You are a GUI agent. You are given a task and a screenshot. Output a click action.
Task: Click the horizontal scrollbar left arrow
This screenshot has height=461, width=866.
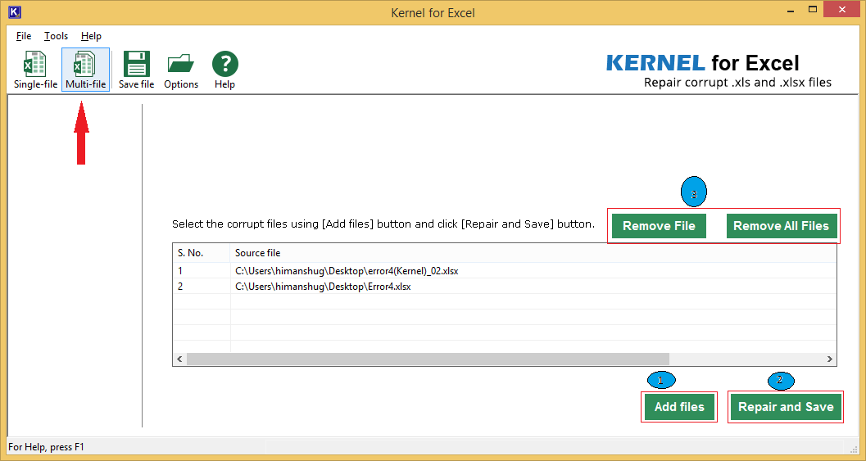click(179, 359)
